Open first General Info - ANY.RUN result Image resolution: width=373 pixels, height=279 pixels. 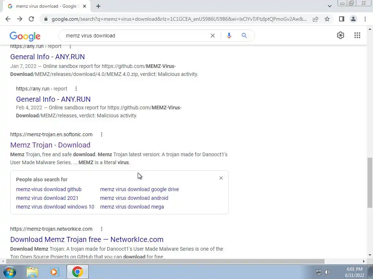click(47, 57)
